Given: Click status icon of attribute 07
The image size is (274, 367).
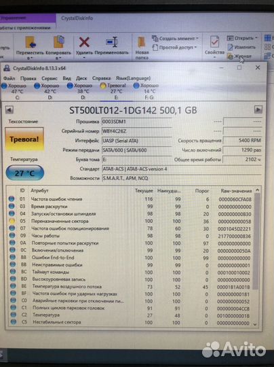Looking at the screenshot, I should [x=12, y=228].
